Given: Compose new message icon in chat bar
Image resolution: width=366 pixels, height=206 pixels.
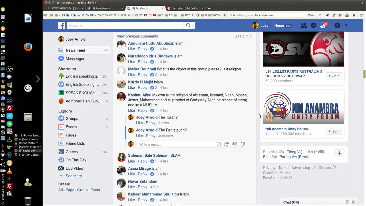Looking at the screenshot, I should pyautogui.click(x=348, y=202).
